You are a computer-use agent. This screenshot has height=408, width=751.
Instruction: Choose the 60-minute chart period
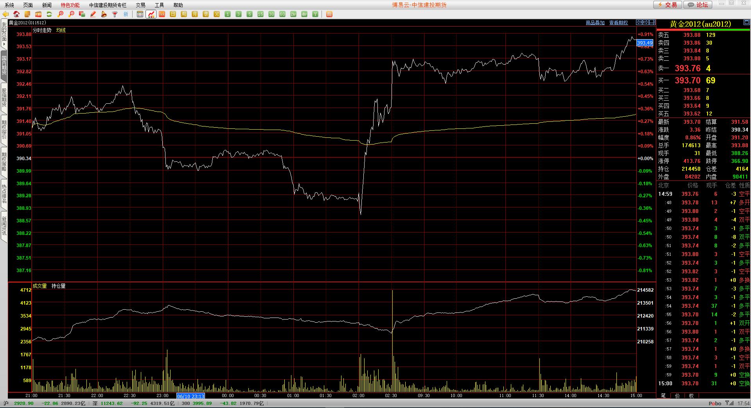[282, 14]
